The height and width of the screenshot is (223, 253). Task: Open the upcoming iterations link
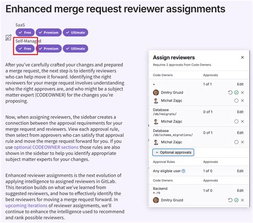point(26,205)
